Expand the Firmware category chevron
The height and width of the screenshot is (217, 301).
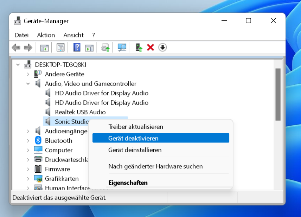(28, 169)
